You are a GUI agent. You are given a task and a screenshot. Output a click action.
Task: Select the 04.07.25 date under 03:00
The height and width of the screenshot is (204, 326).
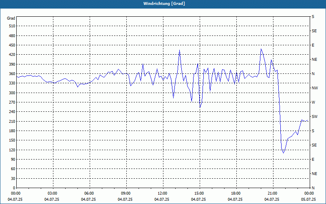pyautogui.click(x=52, y=200)
